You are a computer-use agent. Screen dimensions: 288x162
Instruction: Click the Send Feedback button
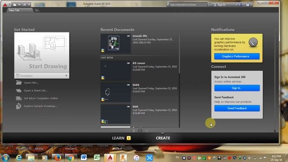point(237,108)
